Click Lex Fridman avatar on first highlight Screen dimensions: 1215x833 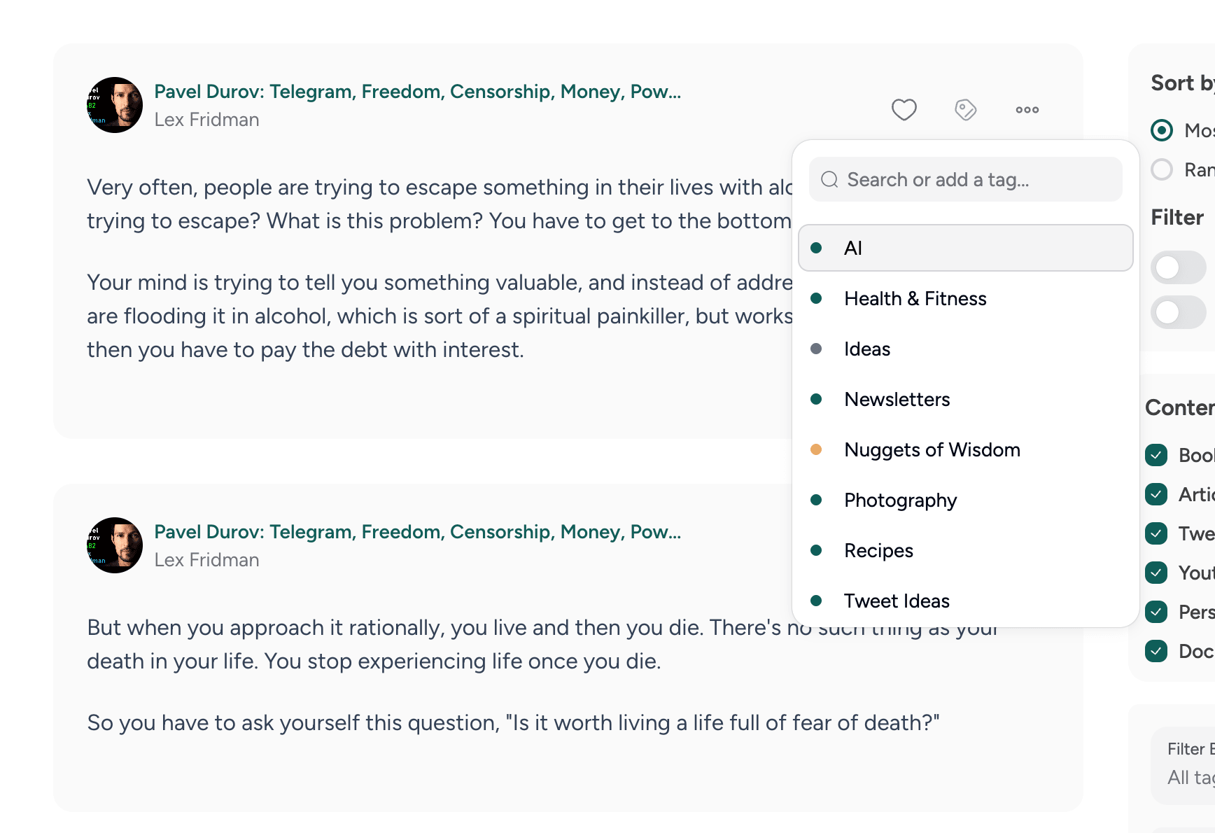[x=115, y=105]
